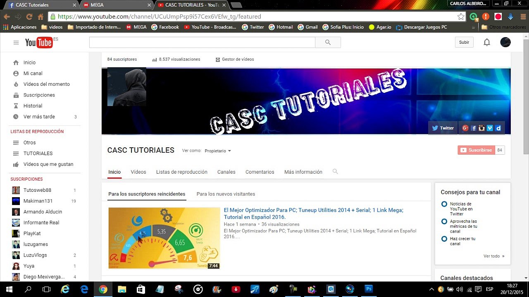This screenshot has width=529, height=297.
Task: Click the channel search magnifier icon
Action: pos(335,172)
